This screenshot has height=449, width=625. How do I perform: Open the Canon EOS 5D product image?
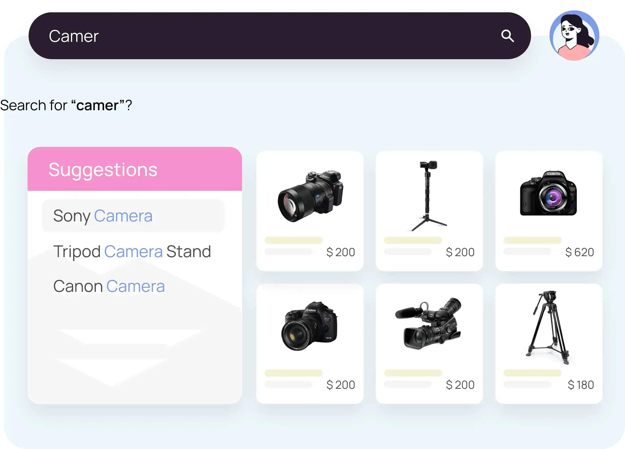[309, 326]
